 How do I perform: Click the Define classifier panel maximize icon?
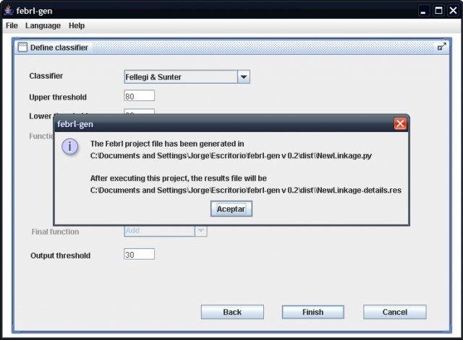442,47
